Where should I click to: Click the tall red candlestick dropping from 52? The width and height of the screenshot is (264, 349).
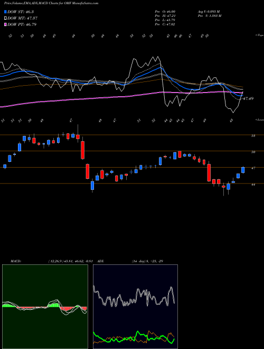coord(83,150)
